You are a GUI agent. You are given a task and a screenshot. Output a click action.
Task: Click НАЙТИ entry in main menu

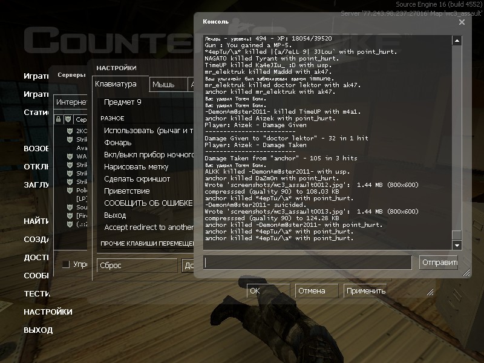click(x=36, y=221)
